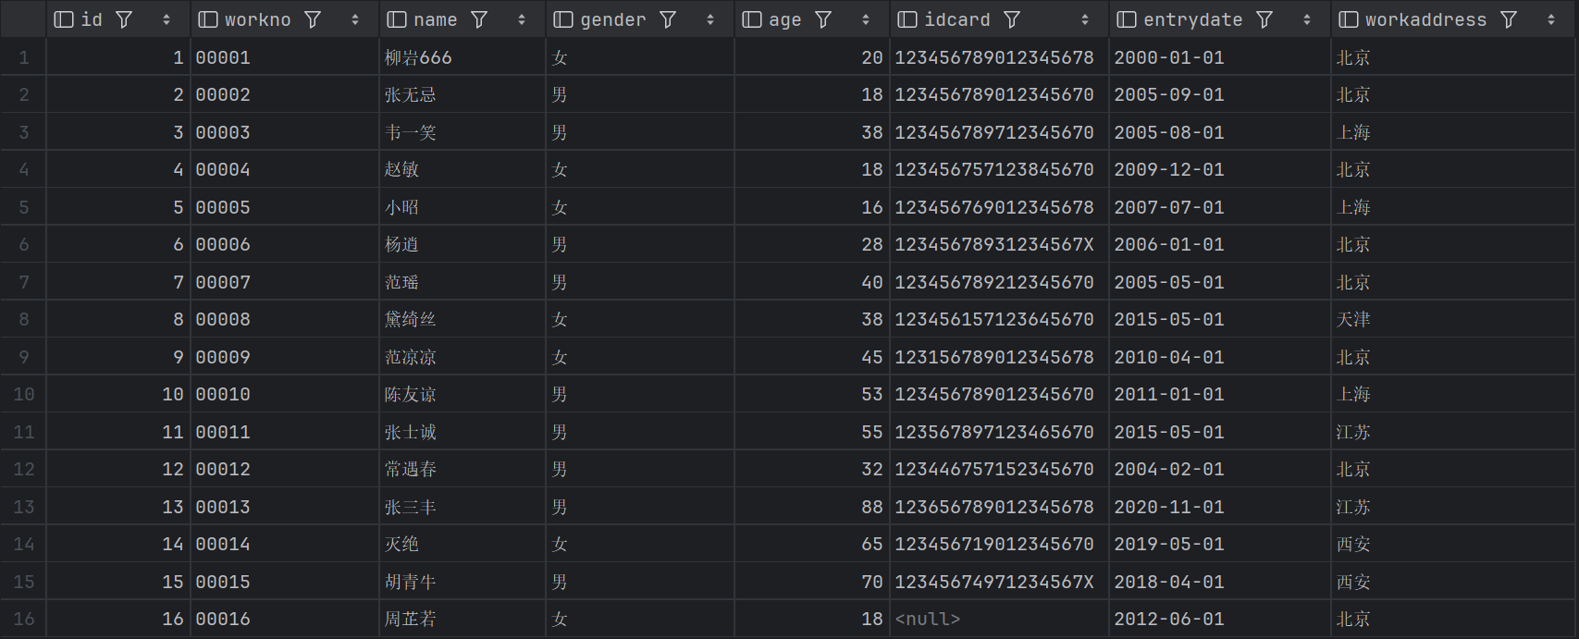1579x639 pixels.
Task: Select the gender column header label
Action: pos(612,19)
